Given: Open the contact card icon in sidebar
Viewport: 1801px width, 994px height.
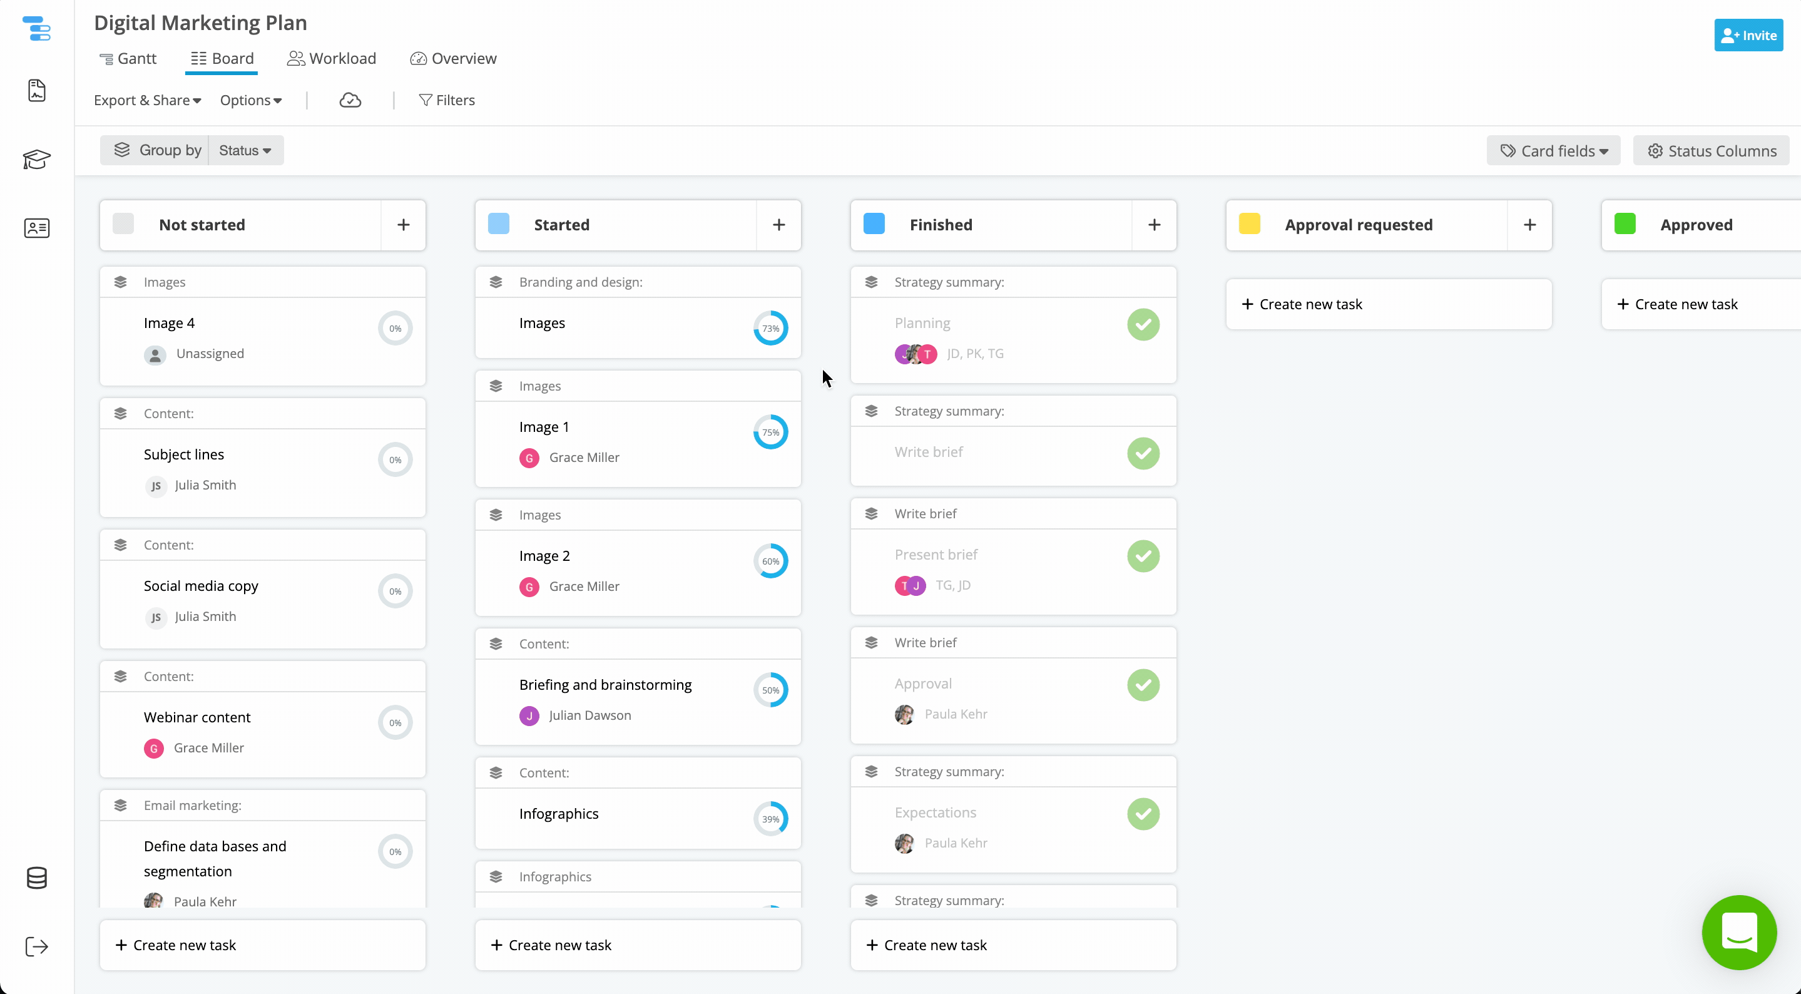Looking at the screenshot, I should point(36,228).
